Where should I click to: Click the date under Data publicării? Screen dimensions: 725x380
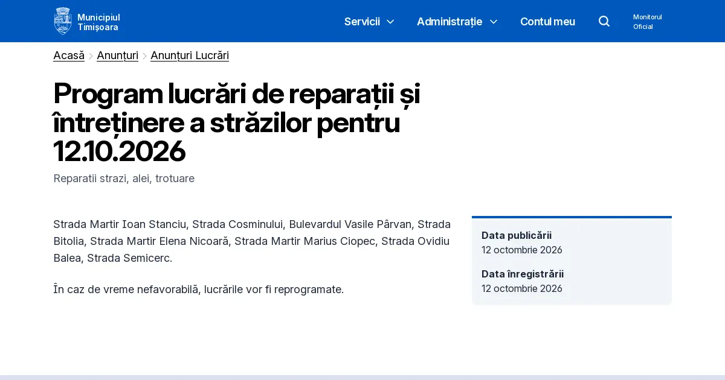click(522, 250)
